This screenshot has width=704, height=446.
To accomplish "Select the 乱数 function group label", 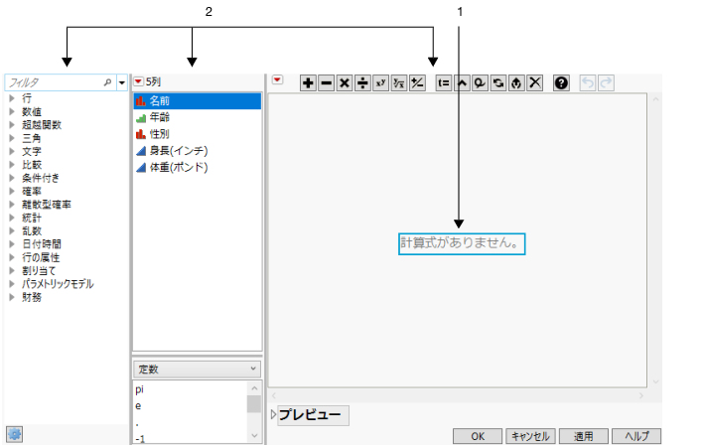I will [x=32, y=230].
